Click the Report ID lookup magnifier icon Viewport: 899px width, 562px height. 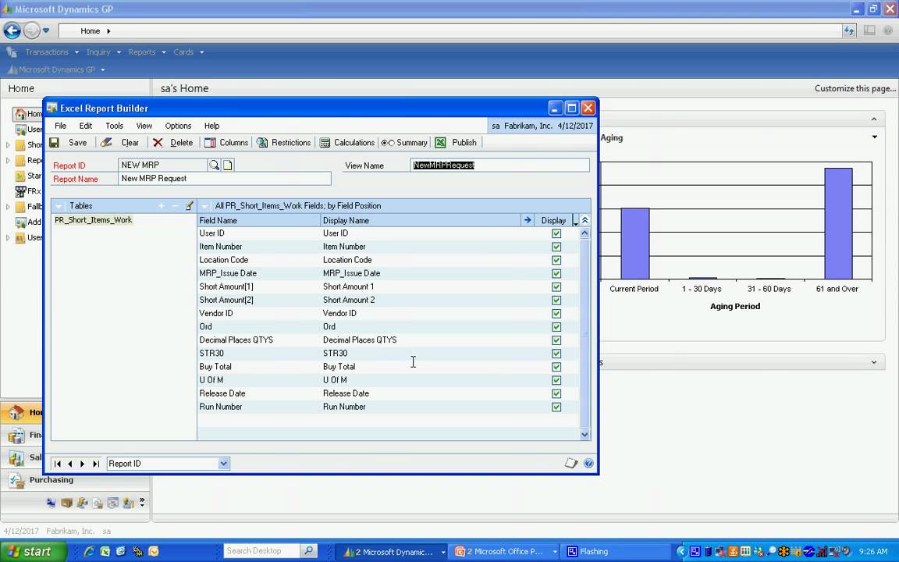point(214,165)
